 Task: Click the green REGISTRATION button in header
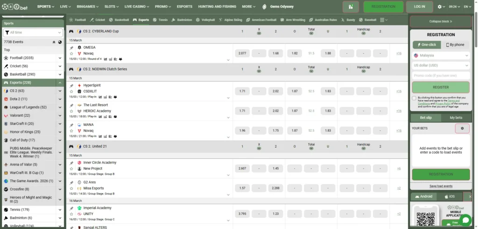383,7
